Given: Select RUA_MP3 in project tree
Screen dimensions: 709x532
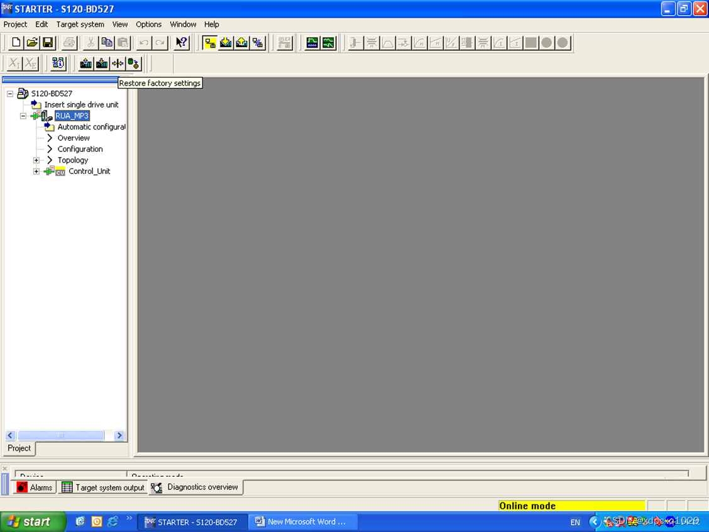Looking at the screenshot, I should (72, 116).
